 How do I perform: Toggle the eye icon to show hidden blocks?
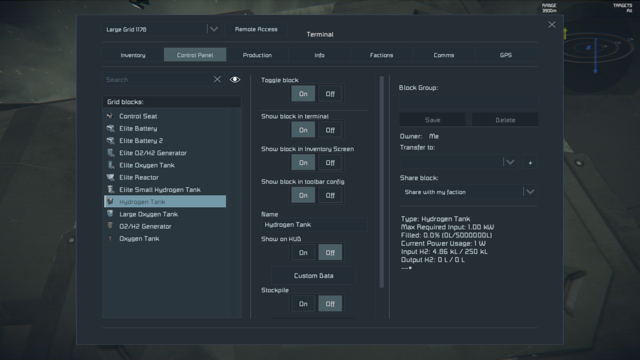[235, 79]
